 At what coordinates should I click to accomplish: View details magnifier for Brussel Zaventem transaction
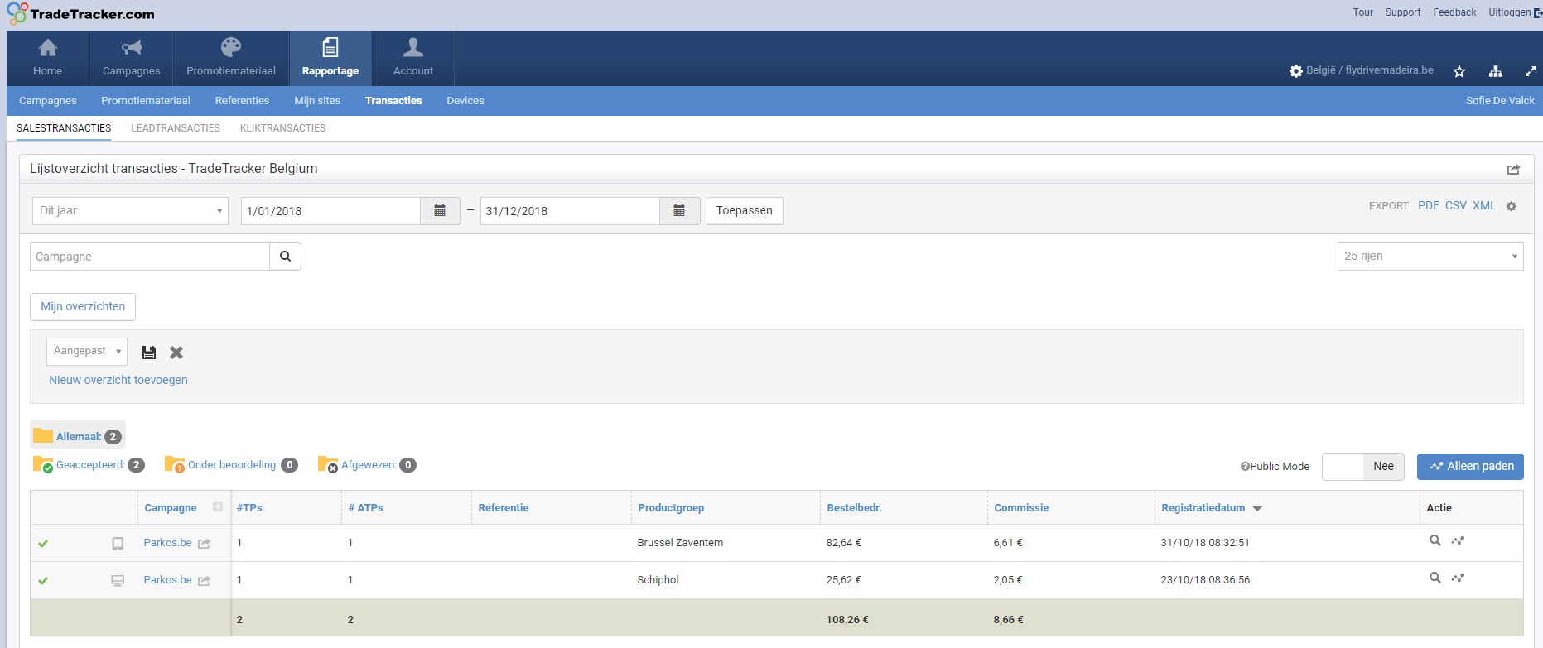(x=1435, y=540)
